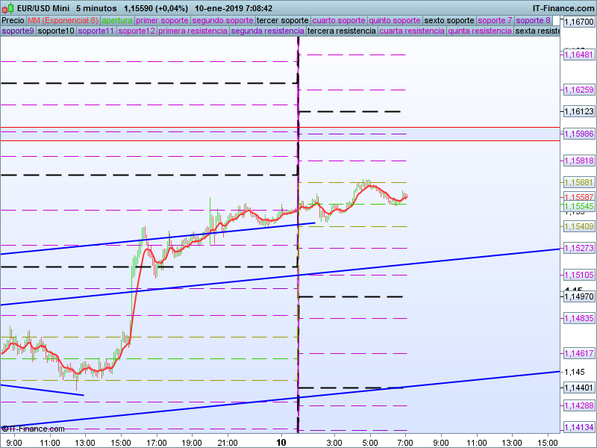
Task: Click the 1,16123 price axis label
Action: (x=578, y=111)
